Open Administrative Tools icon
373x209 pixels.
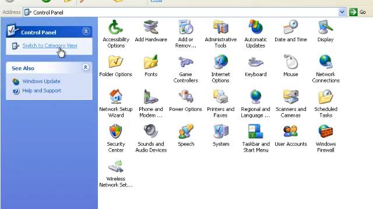220,27
